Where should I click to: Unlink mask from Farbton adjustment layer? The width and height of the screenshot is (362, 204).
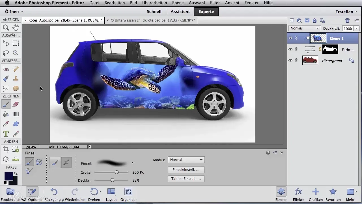(x=320, y=49)
